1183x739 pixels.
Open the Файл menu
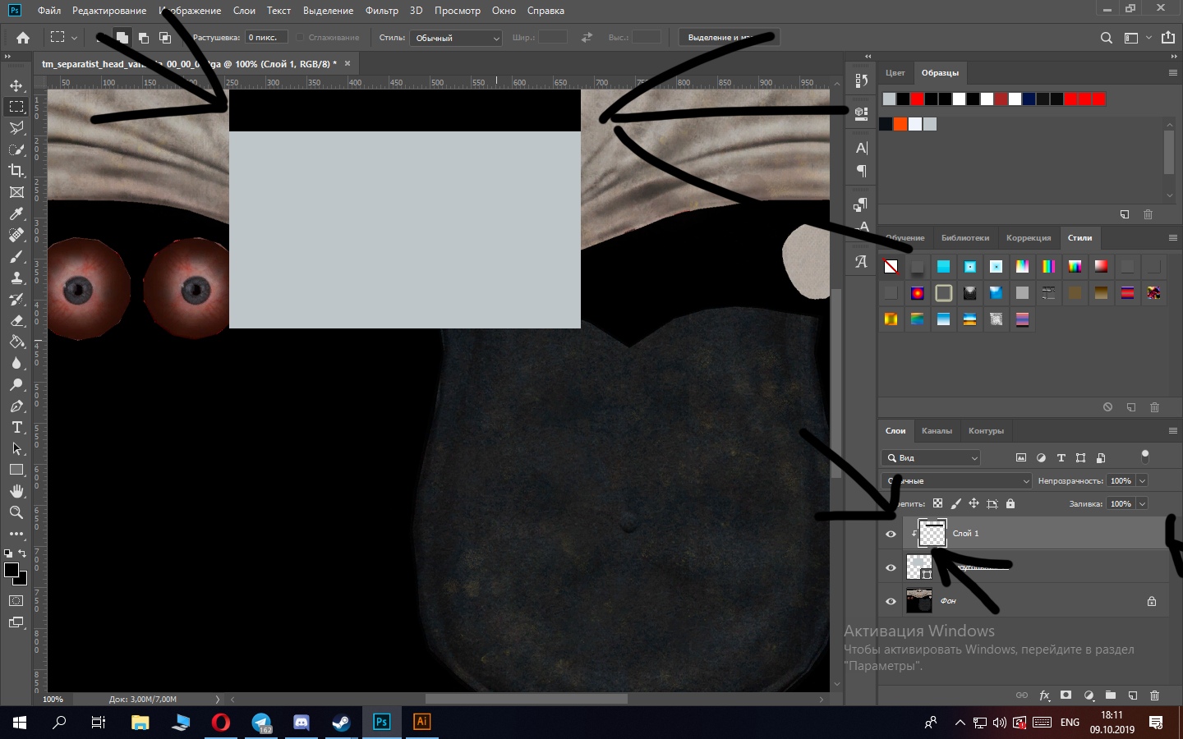click(x=49, y=11)
